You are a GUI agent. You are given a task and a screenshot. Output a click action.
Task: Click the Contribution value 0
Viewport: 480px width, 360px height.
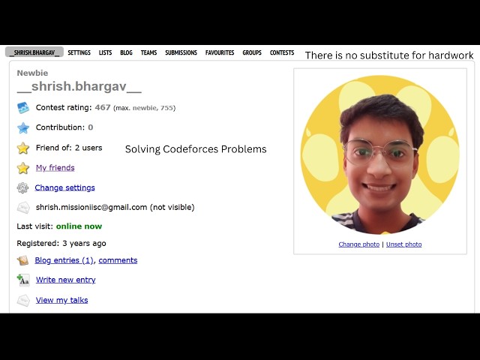pyautogui.click(x=91, y=127)
